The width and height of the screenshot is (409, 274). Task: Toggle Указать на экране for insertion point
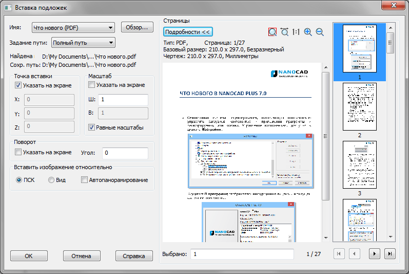click(x=18, y=85)
